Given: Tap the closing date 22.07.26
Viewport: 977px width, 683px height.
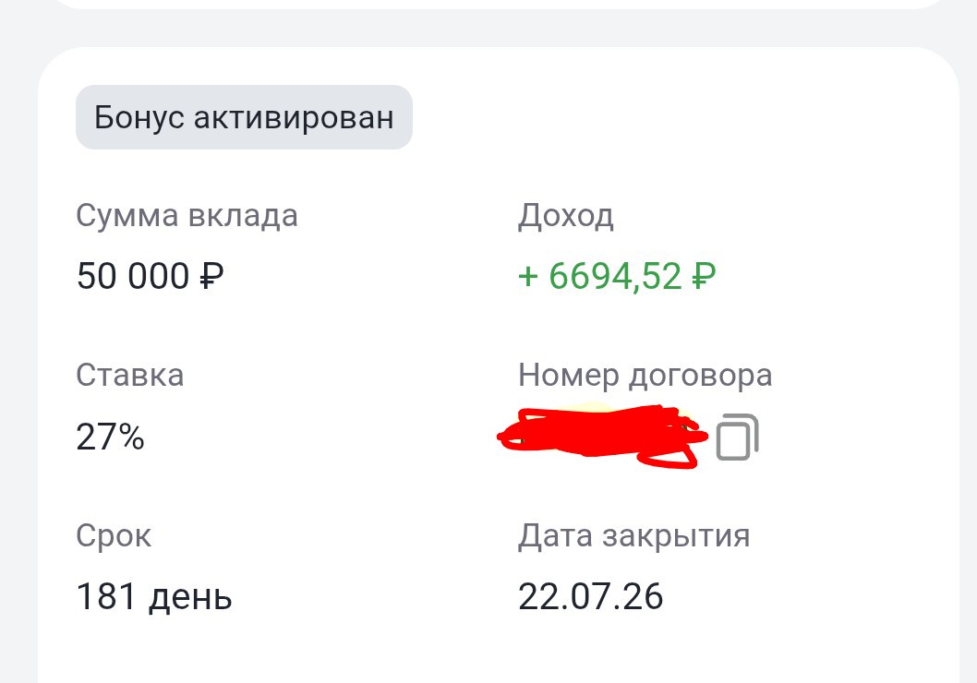Looking at the screenshot, I should pos(590,596).
